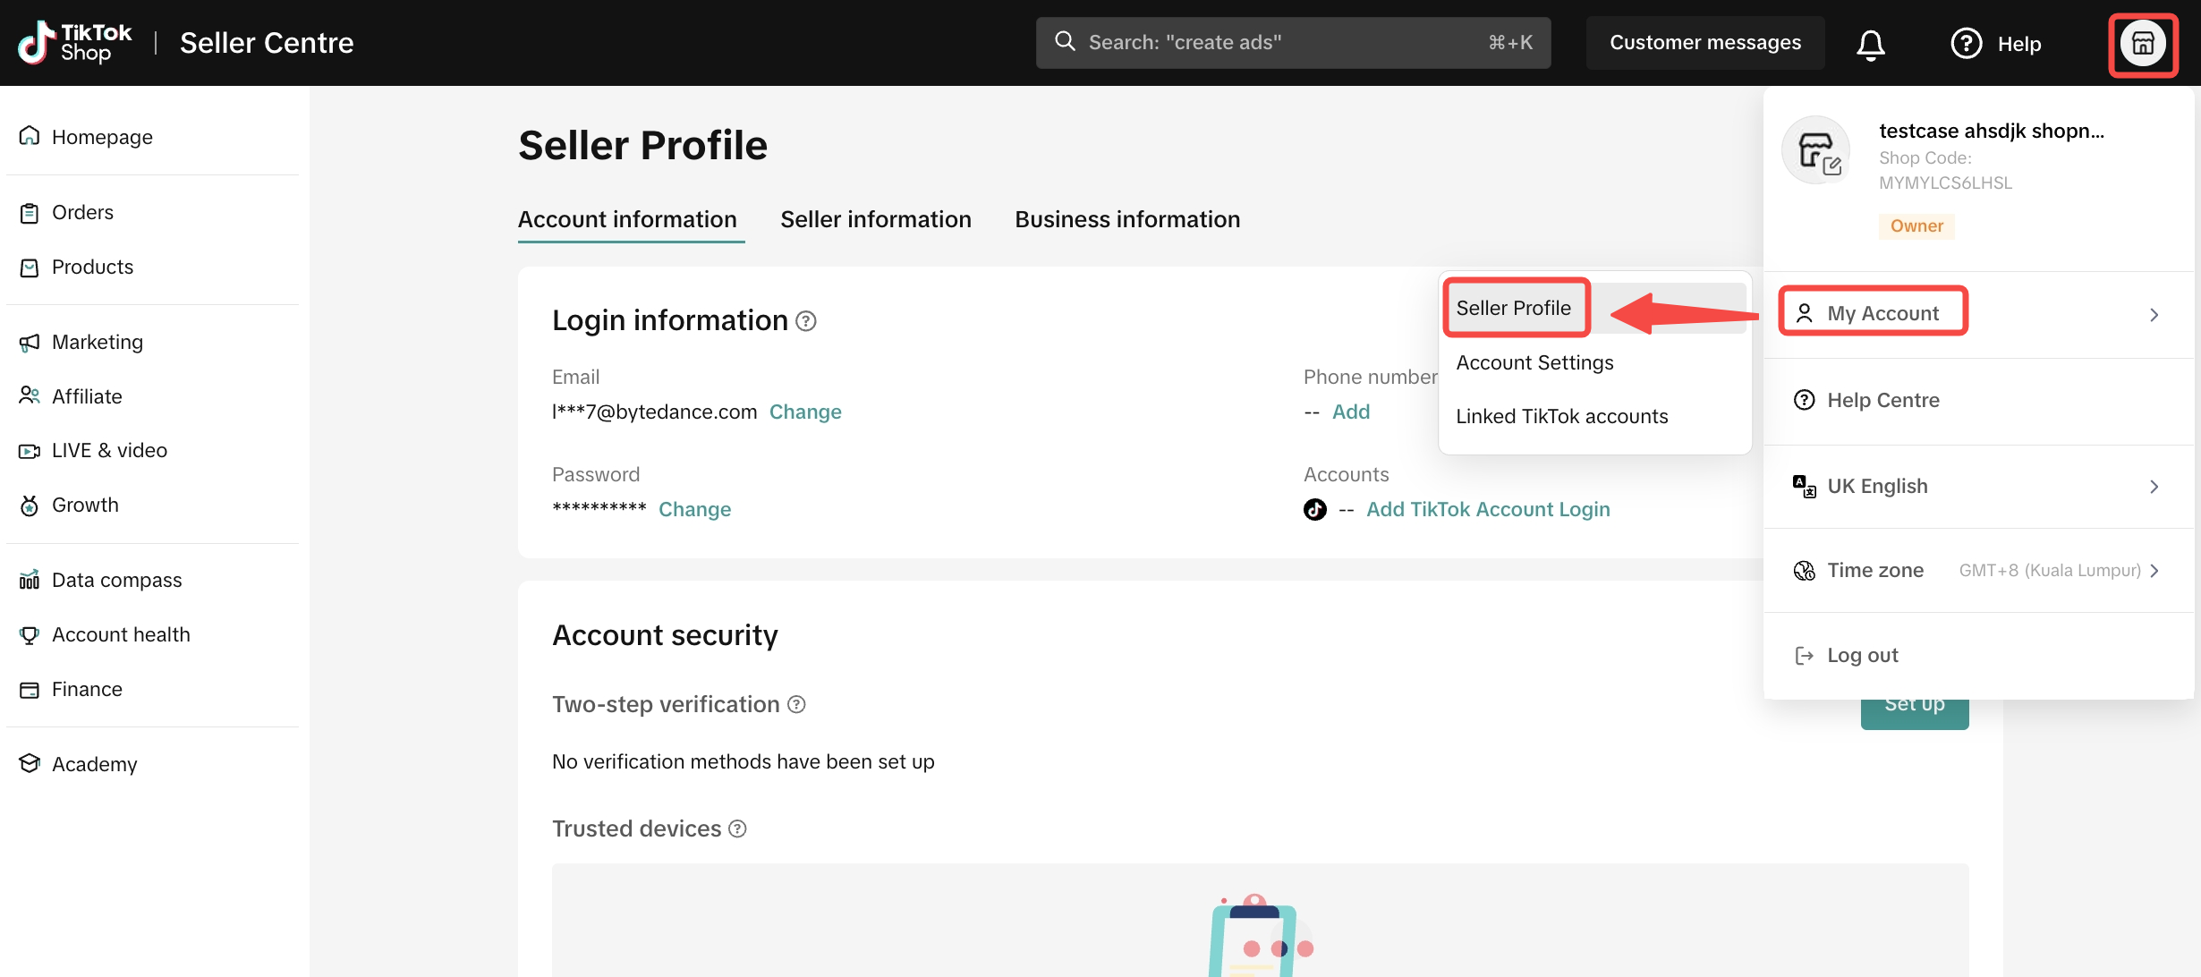The height and width of the screenshot is (977, 2201).
Task: Open Account health in the sidebar
Action: tap(121, 635)
